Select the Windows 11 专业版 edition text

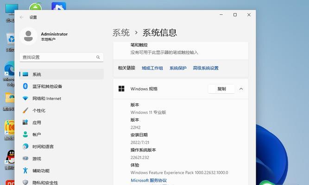tap(148, 112)
